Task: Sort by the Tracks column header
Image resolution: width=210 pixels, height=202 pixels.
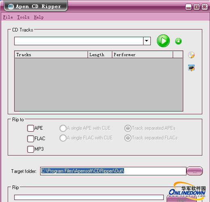Action: click(x=51, y=55)
